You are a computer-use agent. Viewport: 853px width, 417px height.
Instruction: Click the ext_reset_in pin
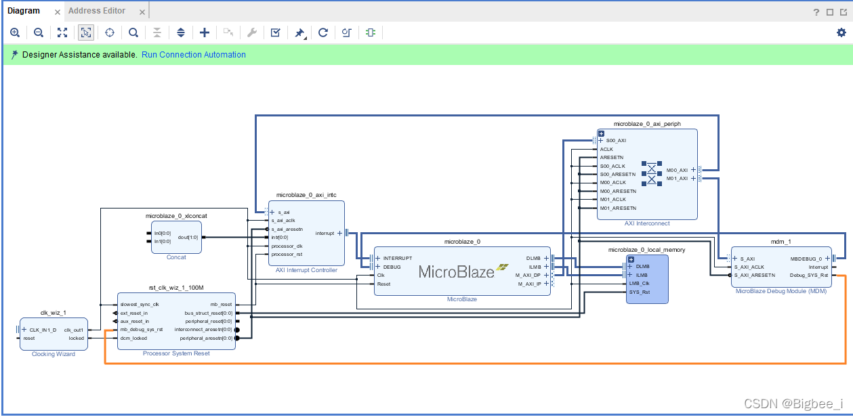(x=134, y=313)
